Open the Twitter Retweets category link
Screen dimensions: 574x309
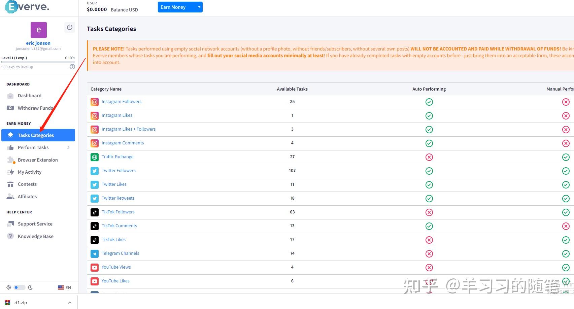118,198
